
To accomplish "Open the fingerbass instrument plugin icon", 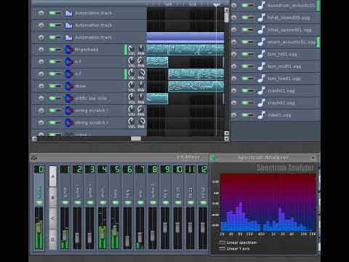I will [68, 49].
